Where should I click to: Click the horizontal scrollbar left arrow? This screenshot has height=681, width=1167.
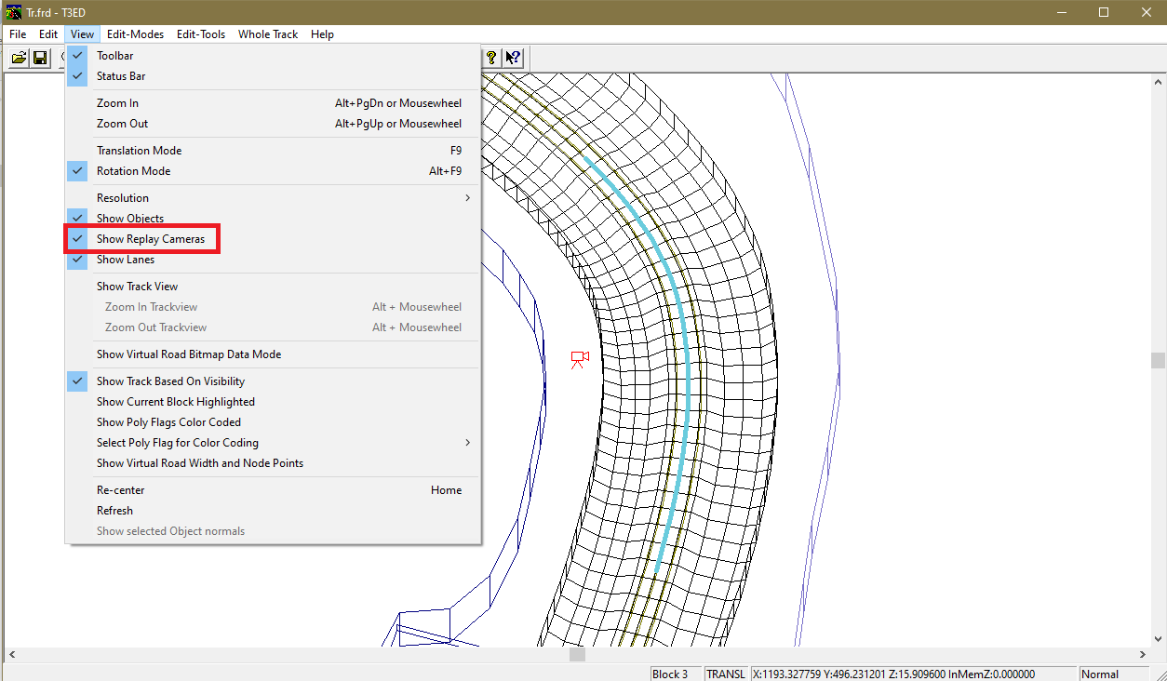11,655
